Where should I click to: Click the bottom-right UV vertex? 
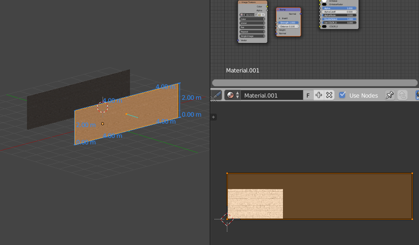click(x=412, y=219)
